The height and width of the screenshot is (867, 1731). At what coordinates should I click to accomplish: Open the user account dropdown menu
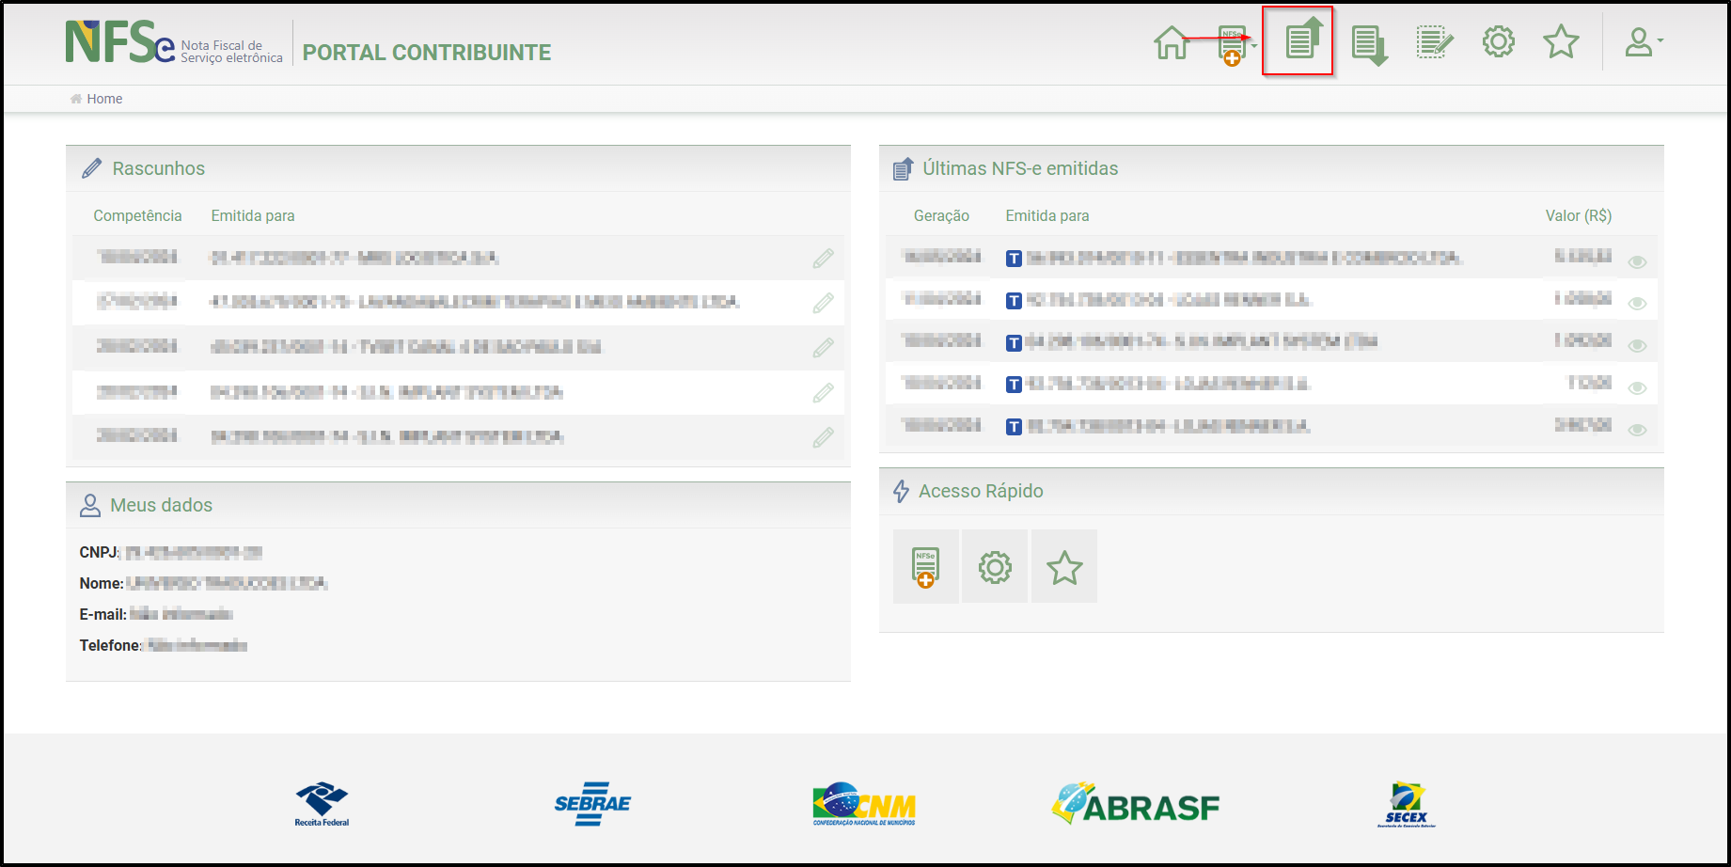(x=1644, y=42)
